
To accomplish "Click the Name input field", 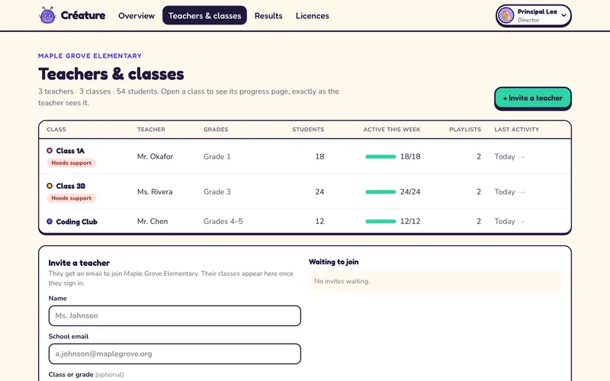I will (x=175, y=315).
